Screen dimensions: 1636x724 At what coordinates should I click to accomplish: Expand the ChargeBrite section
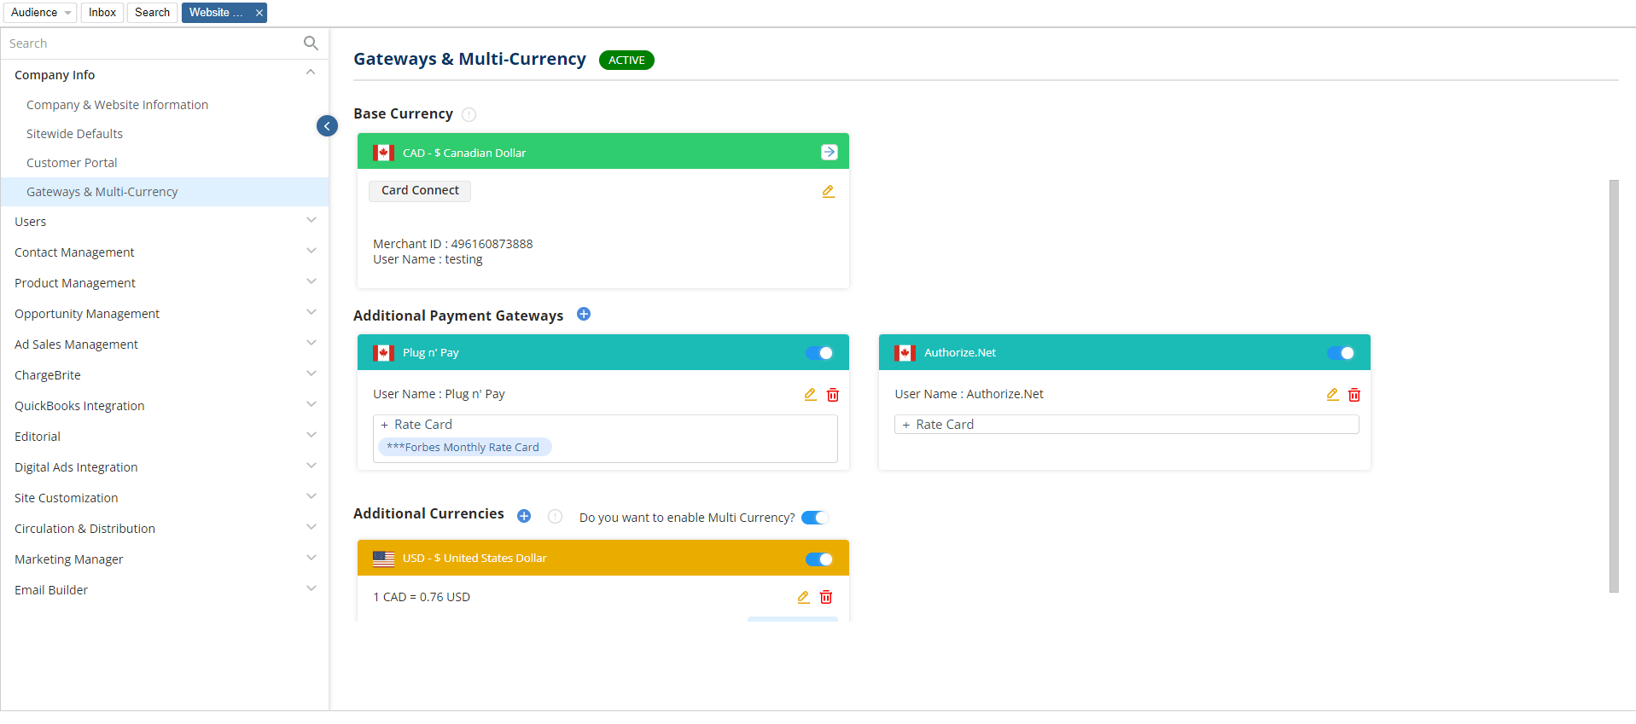pyautogui.click(x=311, y=374)
